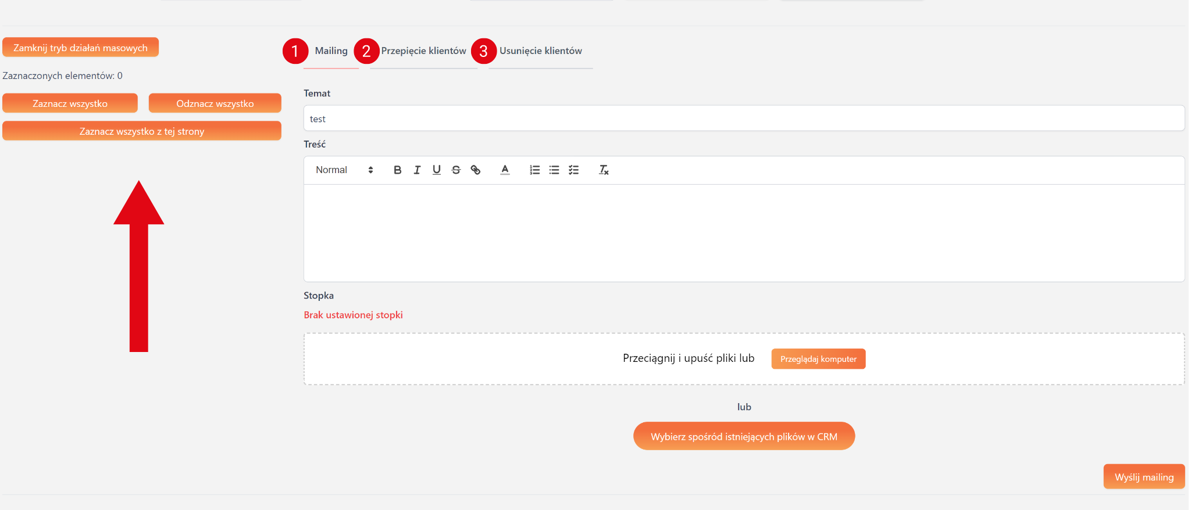Screen dimensions: 1191x510
Task: Apply italic formatting in the editor
Action: (417, 170)
